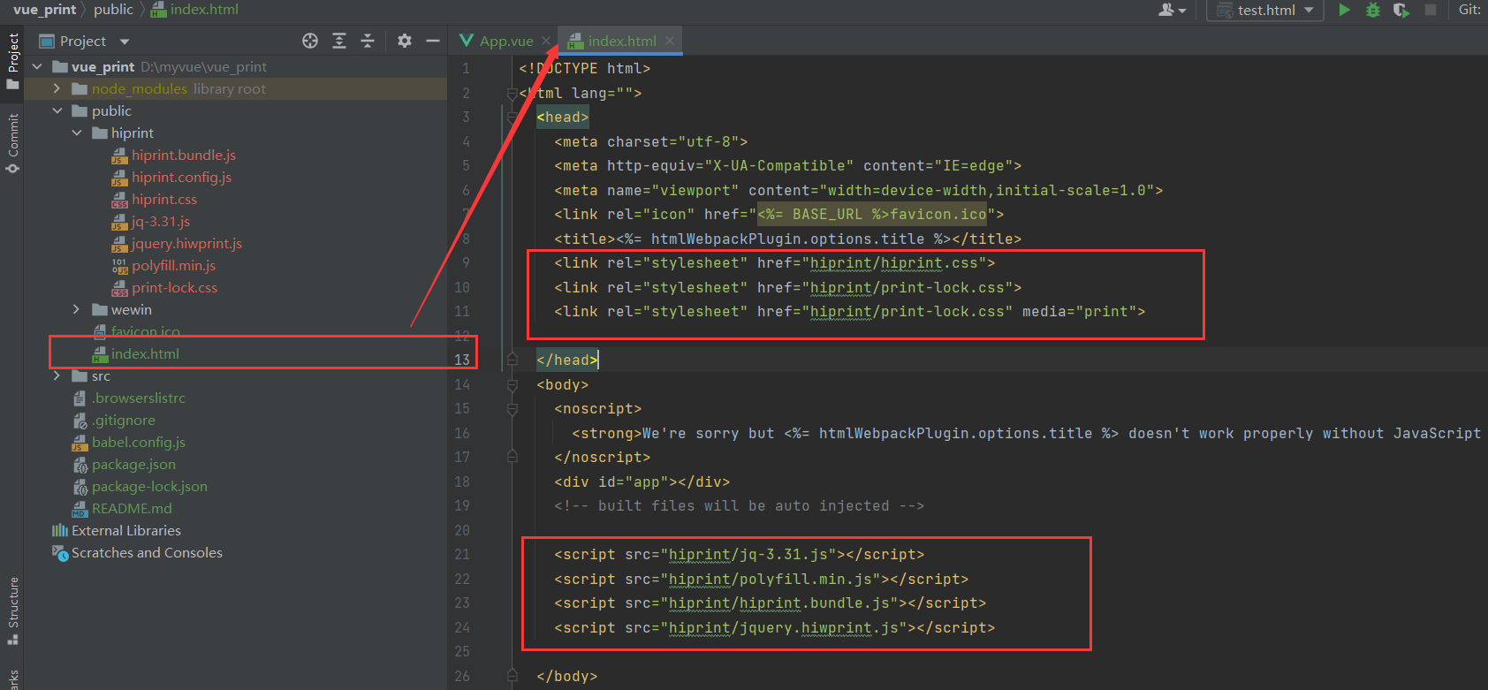
Task: Expand the node_modules folder
Action: coord(57,88)
